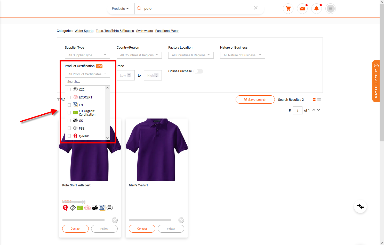Viewport: 384px width, 245px height.
Task: Click EN badge on Polo Shirt card
Action: 102,208
